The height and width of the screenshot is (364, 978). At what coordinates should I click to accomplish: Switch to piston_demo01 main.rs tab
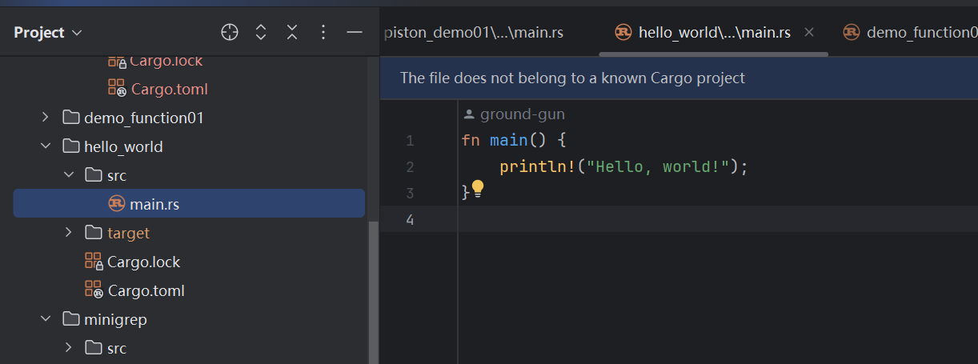click(474, 32)
